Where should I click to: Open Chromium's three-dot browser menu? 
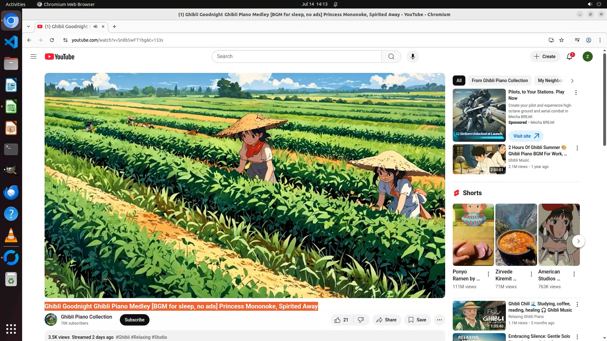click(600, 40)
